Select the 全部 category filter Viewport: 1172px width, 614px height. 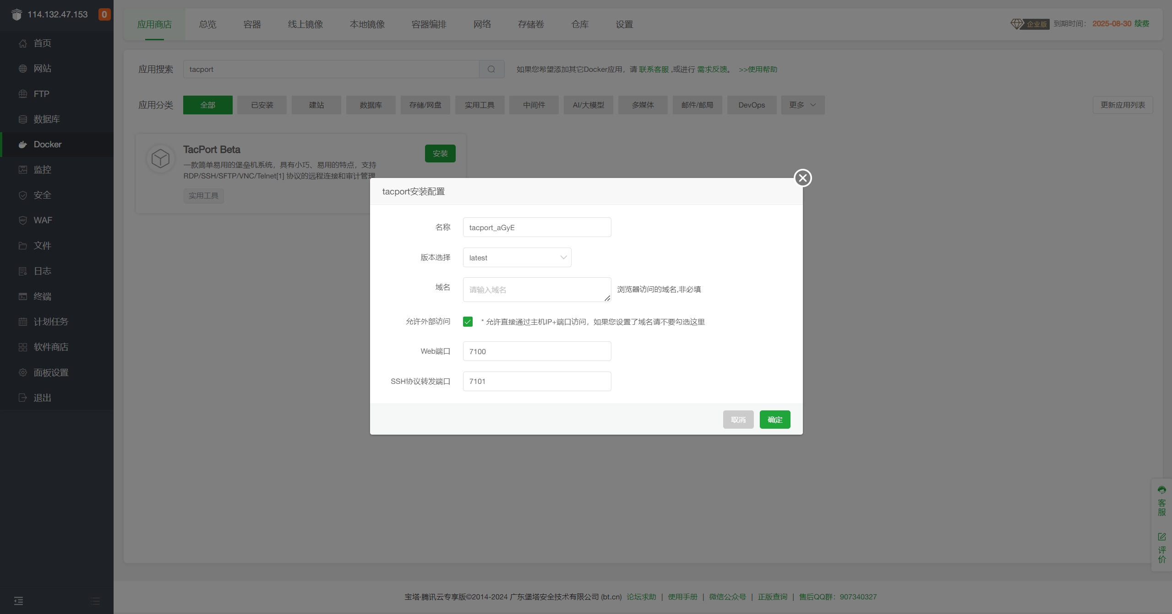[x=208, y=105]
